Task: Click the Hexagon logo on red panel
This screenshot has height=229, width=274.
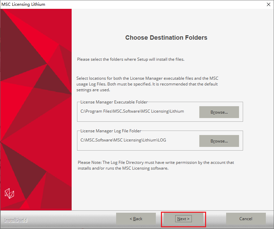Action: [9, 193]
